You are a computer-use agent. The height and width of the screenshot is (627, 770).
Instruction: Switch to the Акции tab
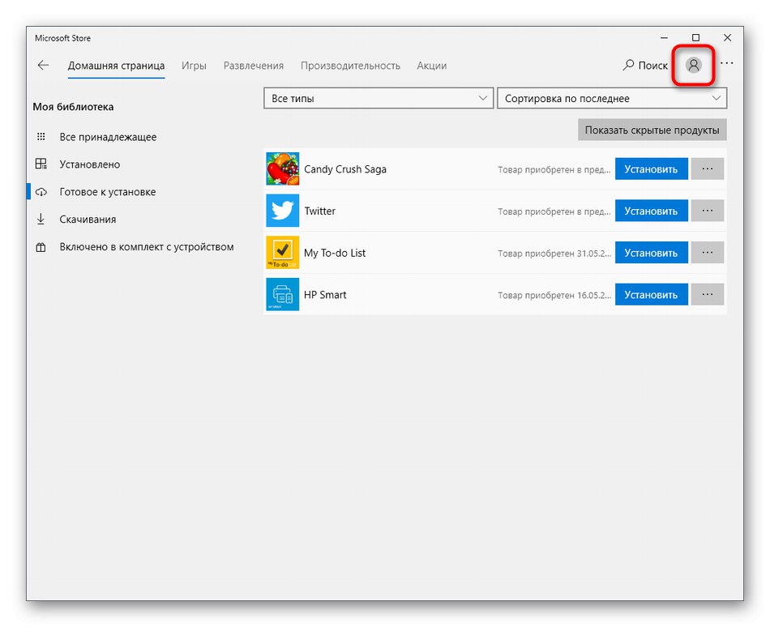pos(432,66)
